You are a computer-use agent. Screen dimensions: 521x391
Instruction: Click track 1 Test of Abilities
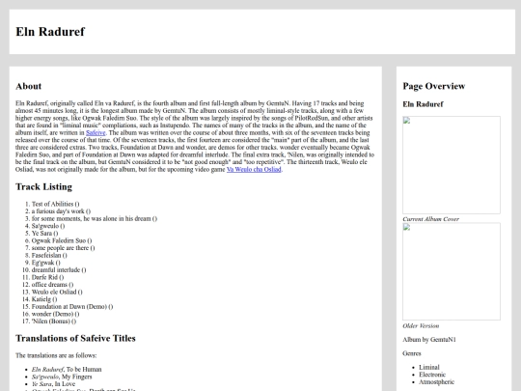point(56,204)
